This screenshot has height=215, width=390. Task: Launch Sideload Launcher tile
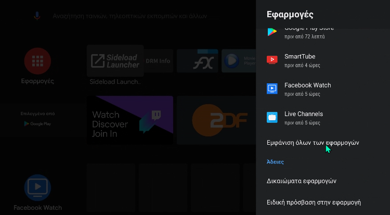(115, 61)
